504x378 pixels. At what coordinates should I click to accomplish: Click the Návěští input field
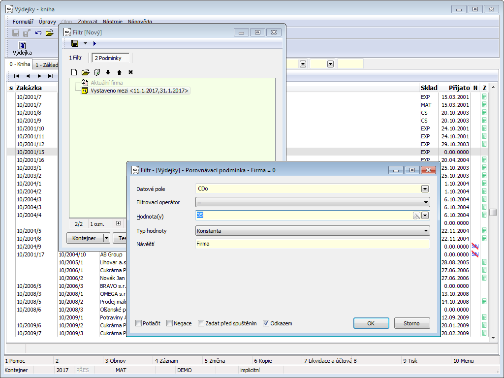(313, 244)
